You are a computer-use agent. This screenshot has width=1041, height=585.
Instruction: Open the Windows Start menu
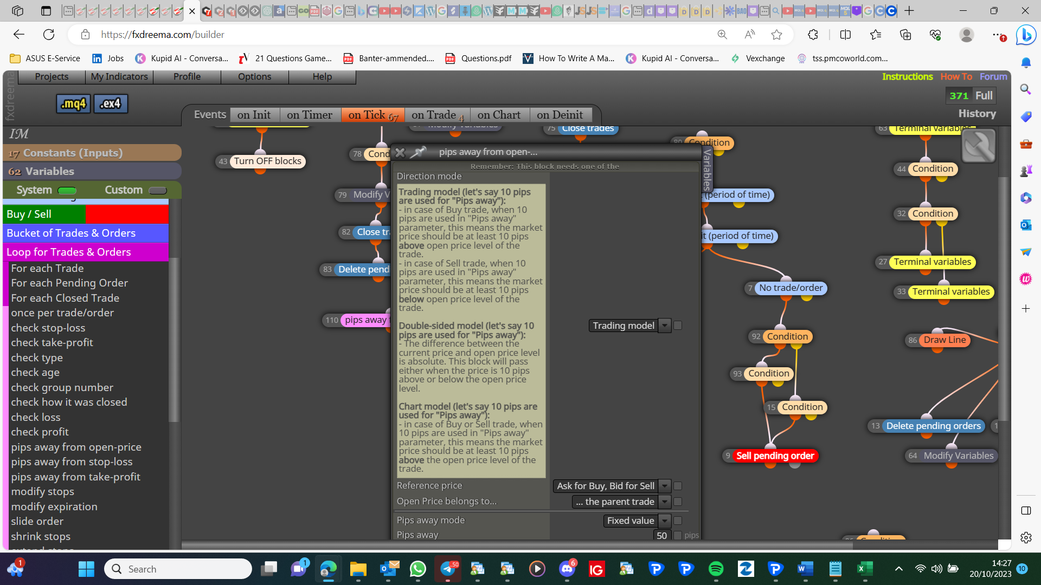click(86, 569)
